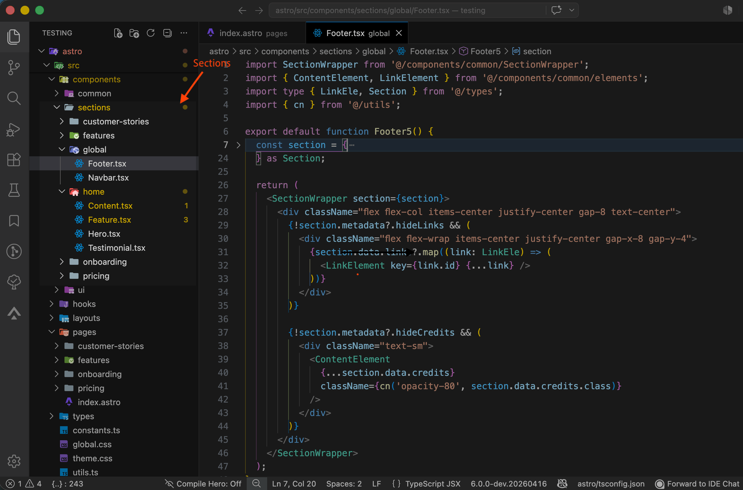The width and height of the screenshot is (743, 490).
Task: Open the tree-shaped icon view in activity bar
Action: (x=14, y=282)
